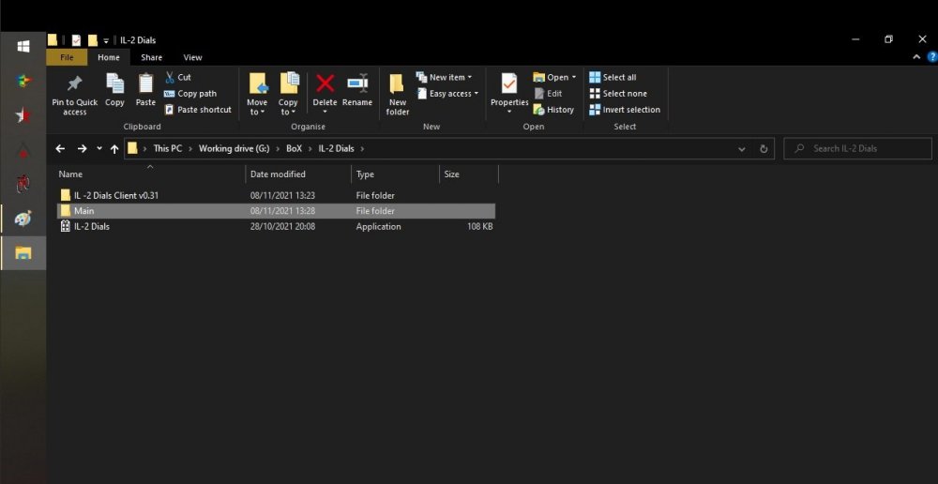Viewport: 938px width, 484px height.
Task: Open the Help question mark icon
Action: pos(931,57)
